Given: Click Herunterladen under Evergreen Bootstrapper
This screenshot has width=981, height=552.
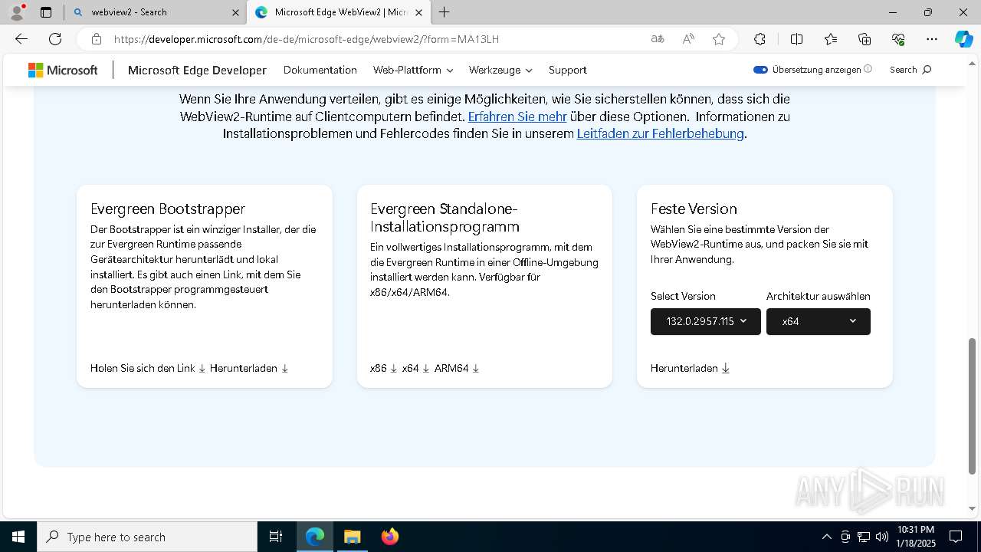Looking at the screenshot, I should click(249, 368).
